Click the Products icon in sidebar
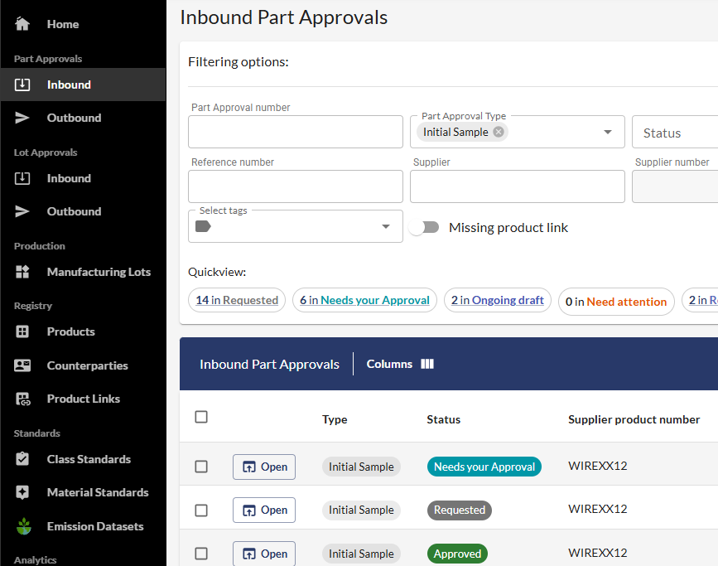 coord(22,331)
